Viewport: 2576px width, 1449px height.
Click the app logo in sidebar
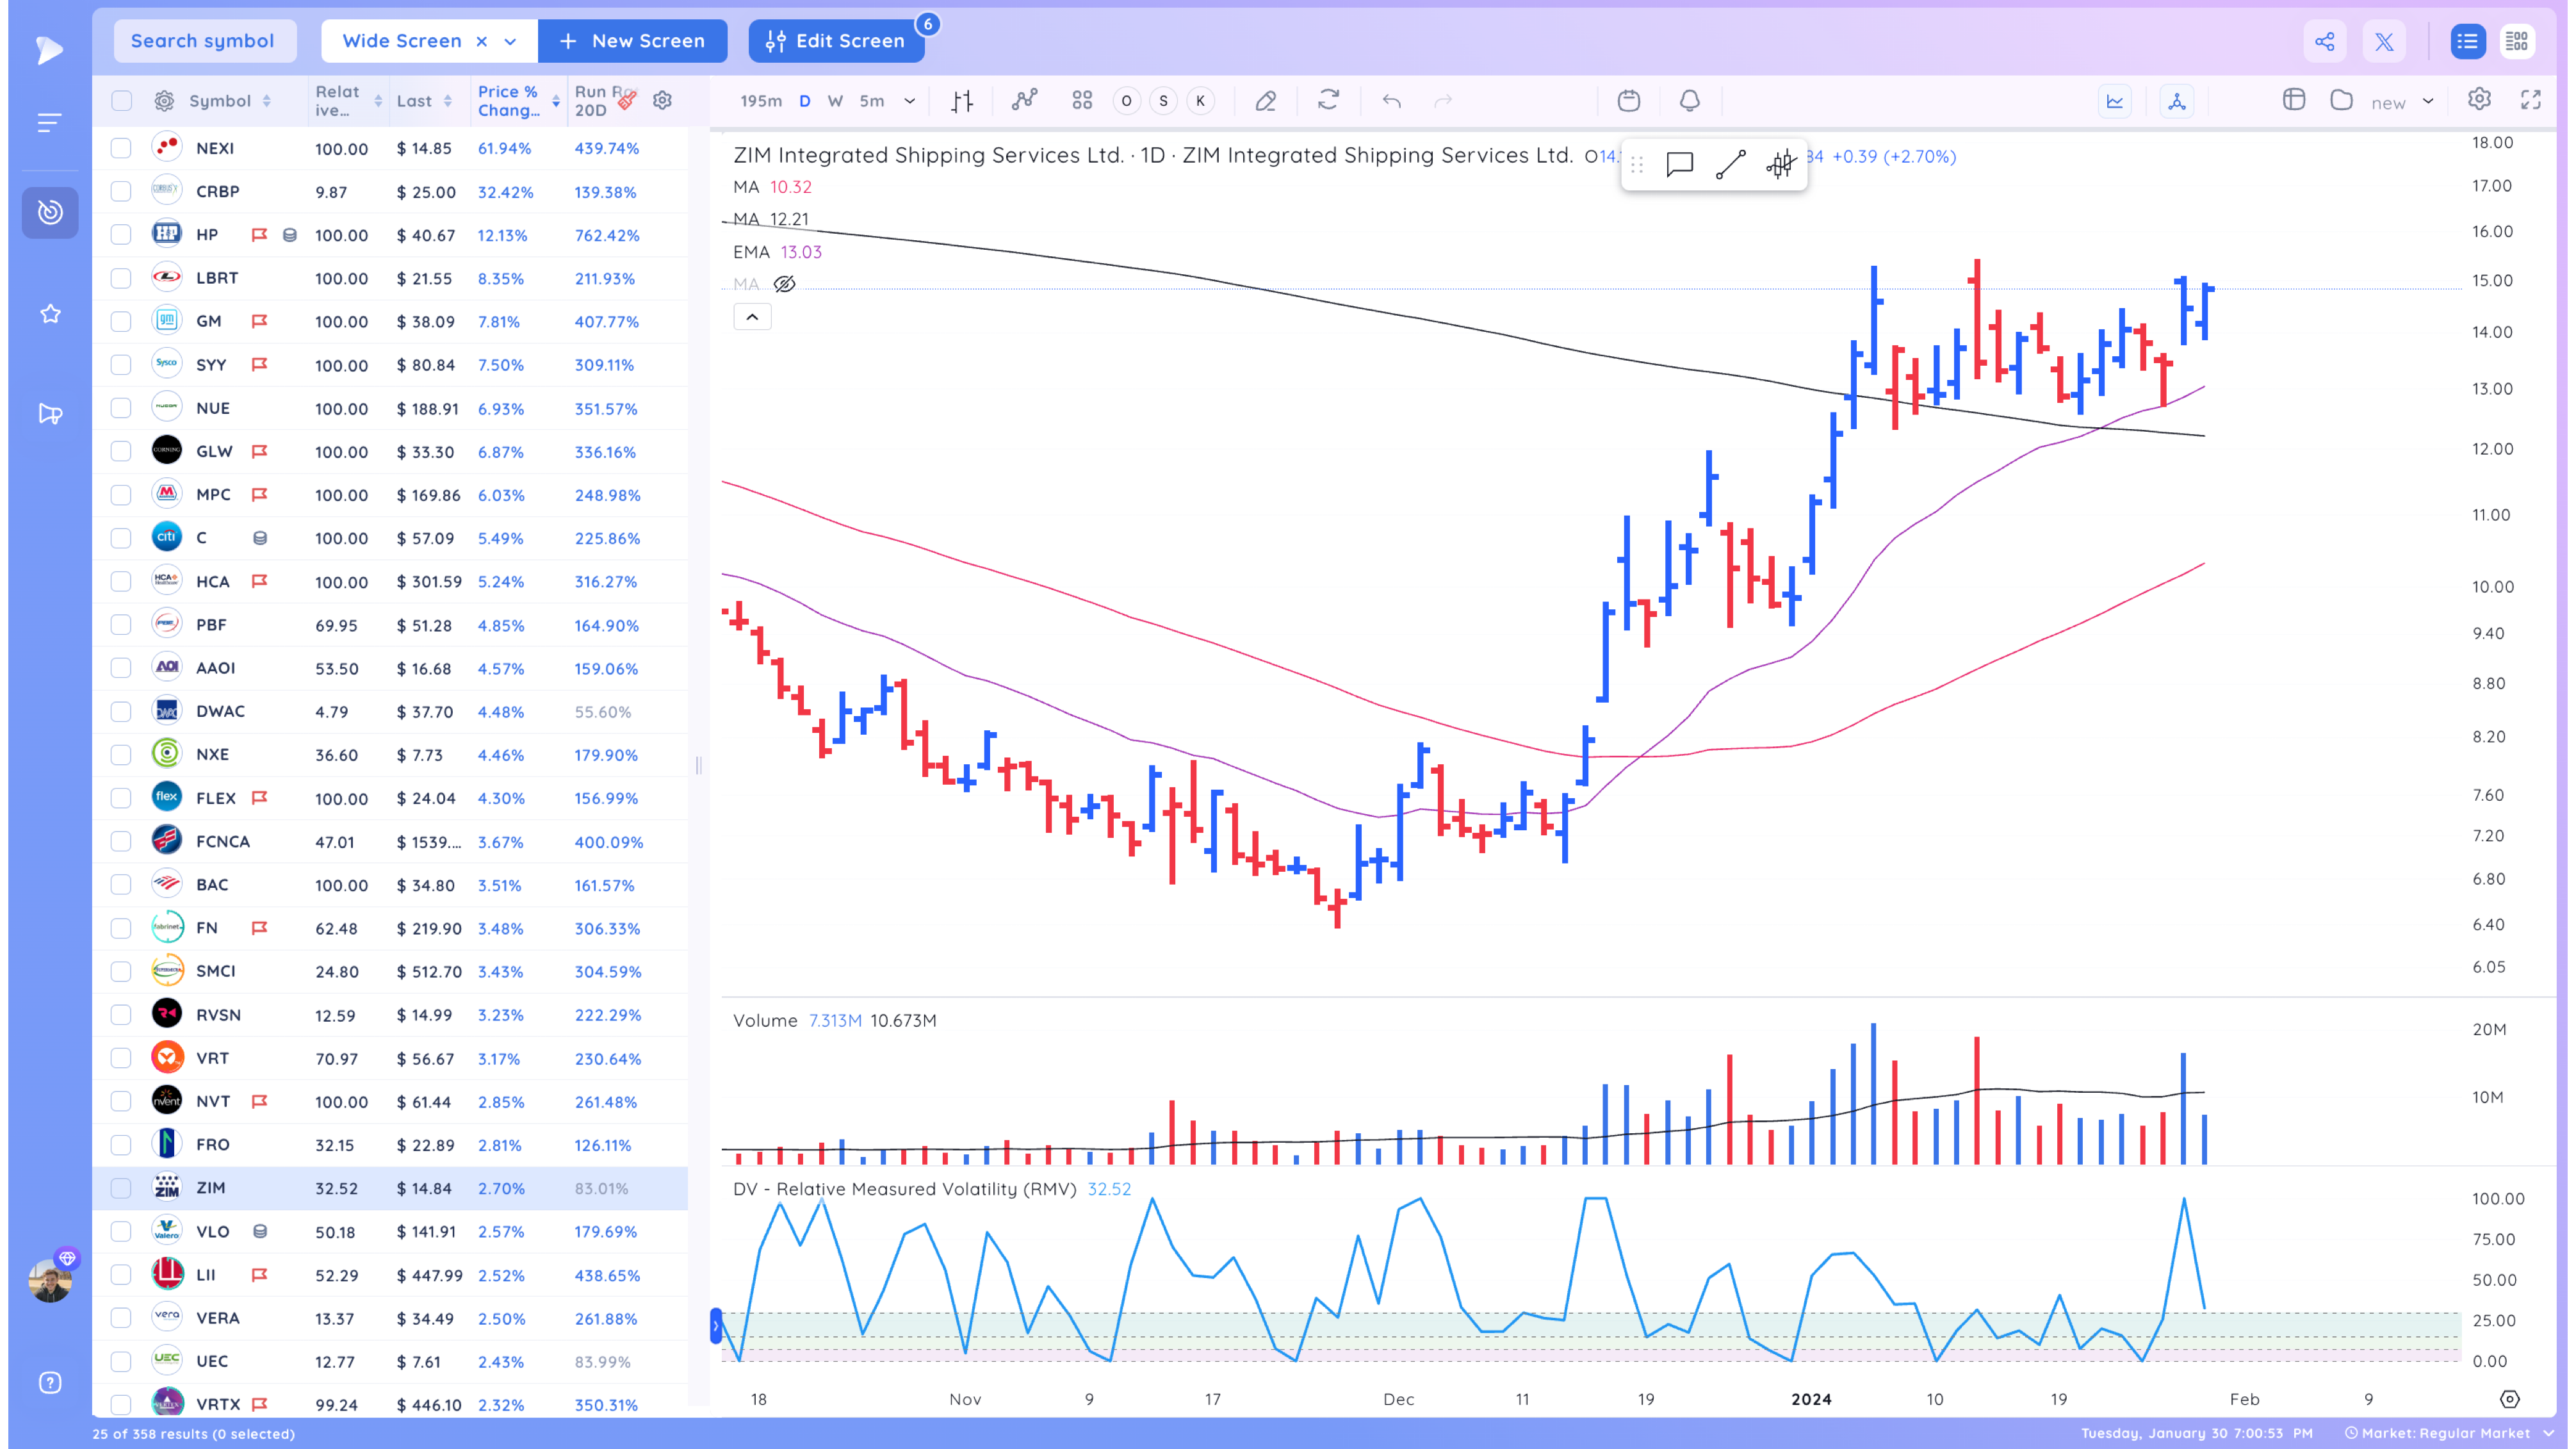(x=49, y=49)
